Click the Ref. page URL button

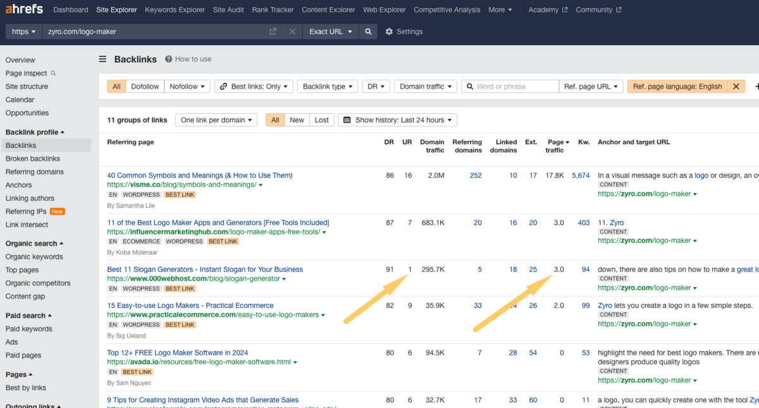pos(591,87)
